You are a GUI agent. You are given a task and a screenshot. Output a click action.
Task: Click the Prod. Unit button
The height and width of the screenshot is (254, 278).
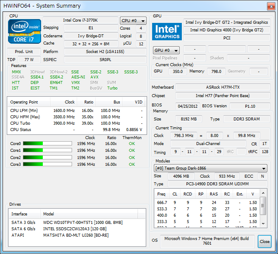coord(25,52)
